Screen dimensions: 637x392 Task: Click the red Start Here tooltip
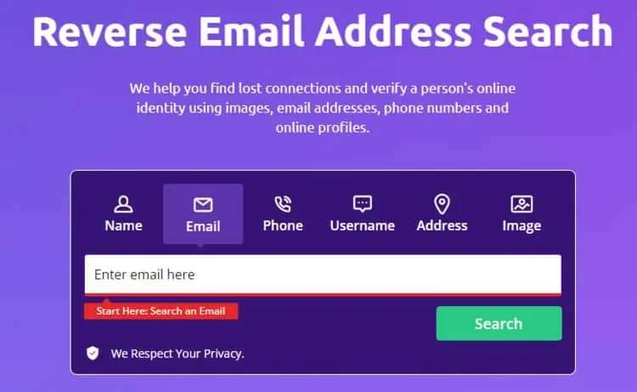(x=161, y=311)
